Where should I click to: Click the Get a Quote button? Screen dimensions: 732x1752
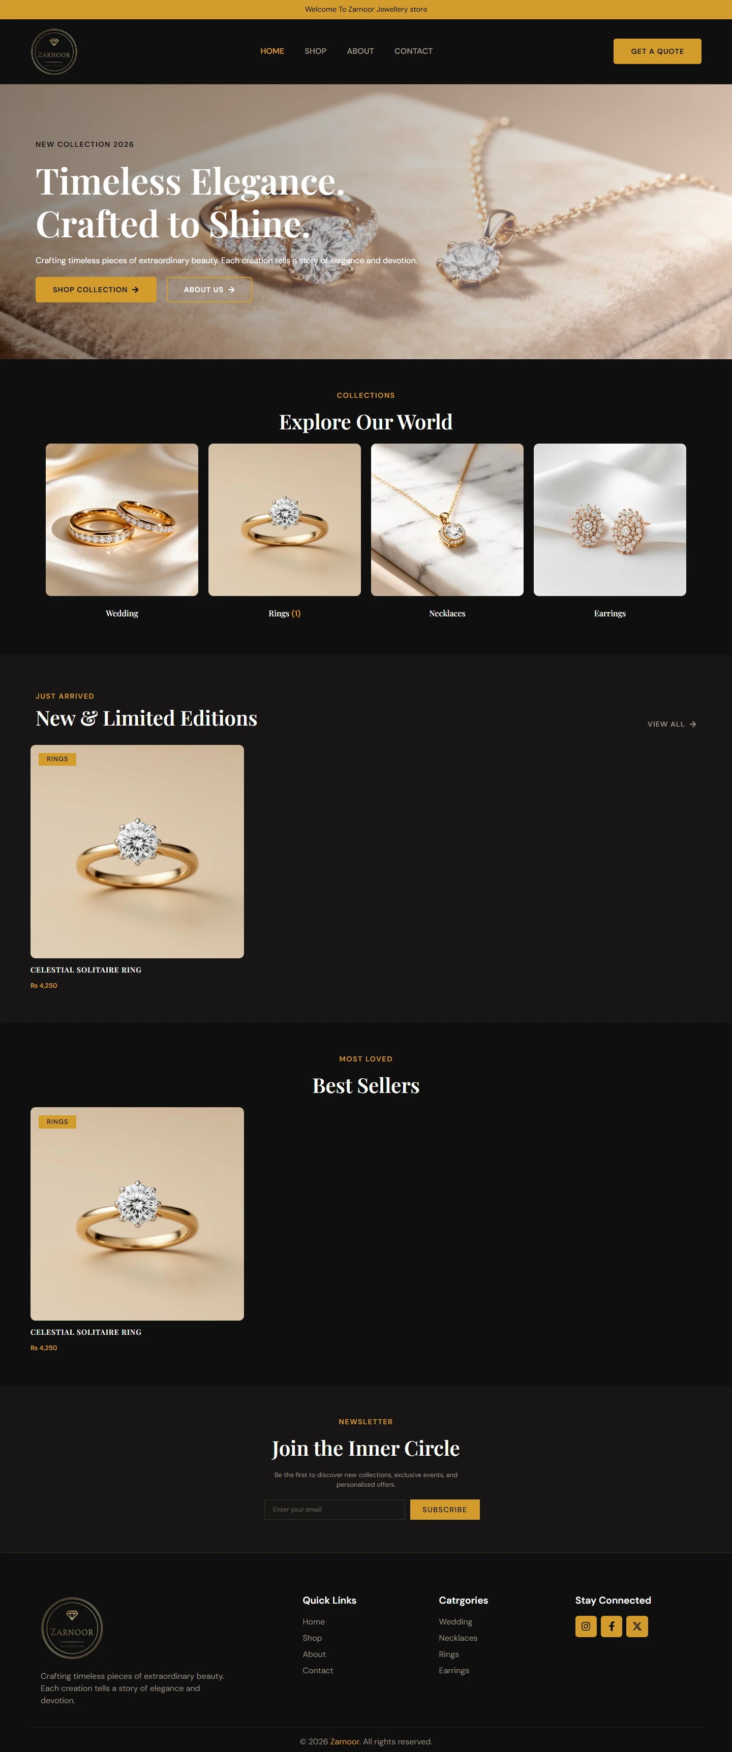(x=657, y=51)
